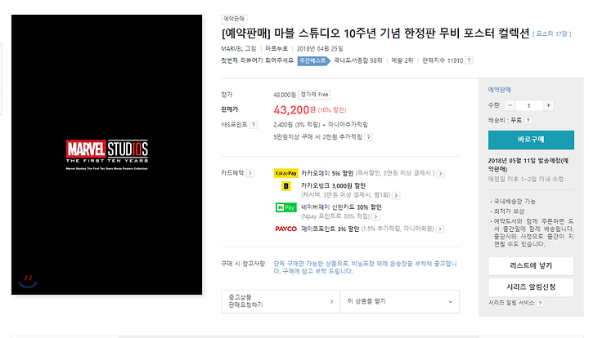Click 바로구매 buy now button
The image size is (589, 338).
tap(531, 140)
